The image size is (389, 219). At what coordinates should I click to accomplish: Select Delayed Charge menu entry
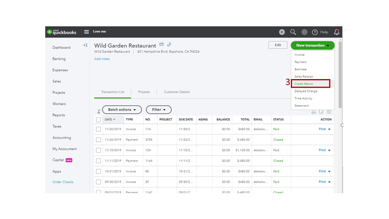click(x=306, y=91)
